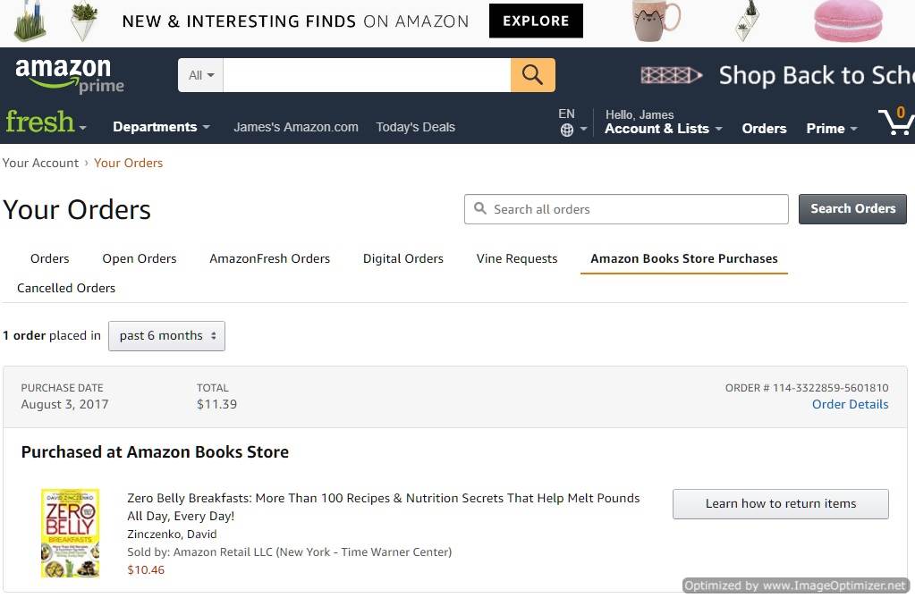Open Today's Deals
Viewport: 915px width, 598px height.
coord(416,127)
